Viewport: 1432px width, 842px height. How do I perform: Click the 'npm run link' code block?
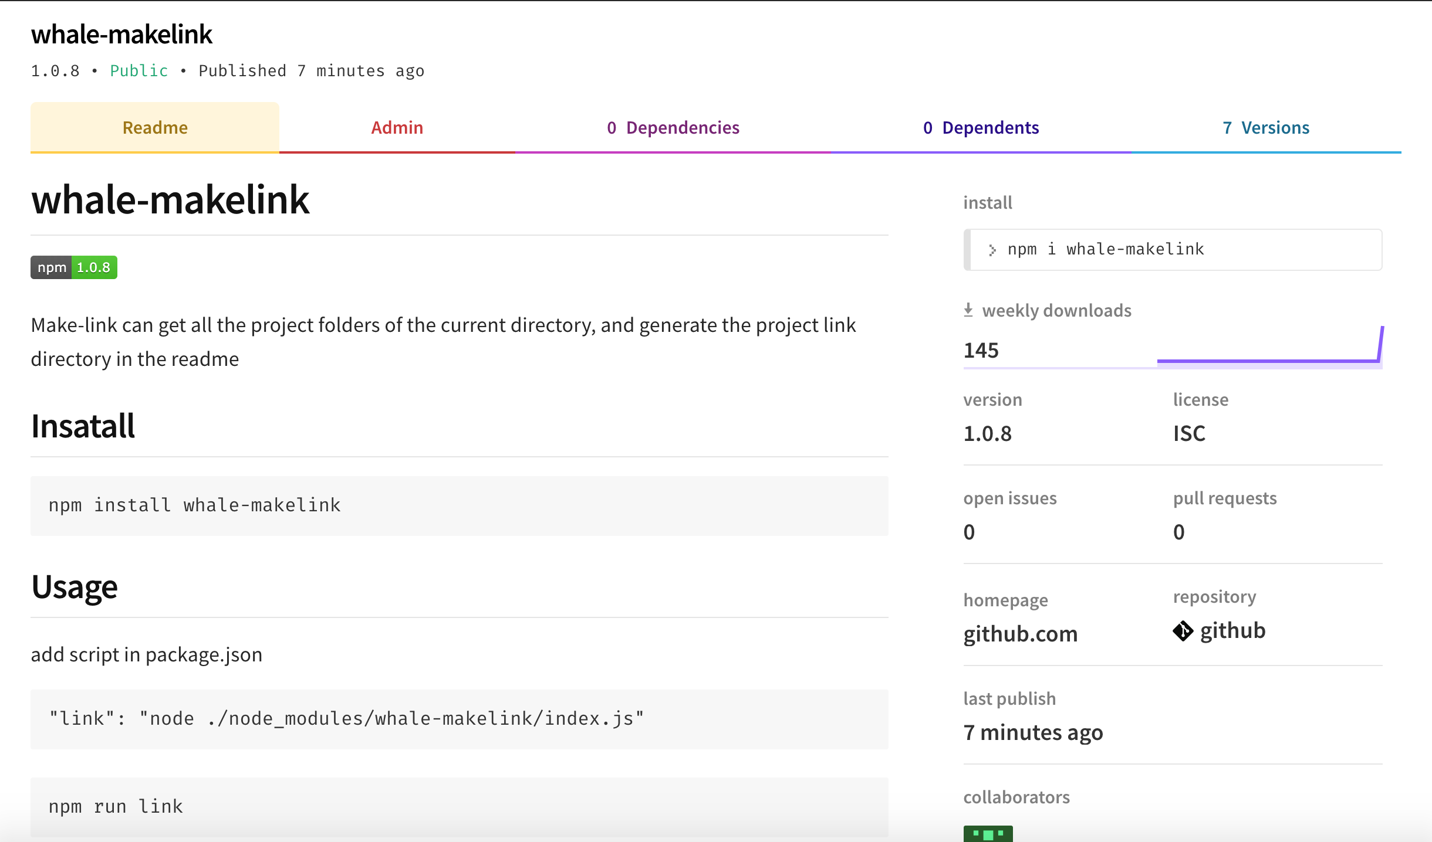[x=459, y=807]
